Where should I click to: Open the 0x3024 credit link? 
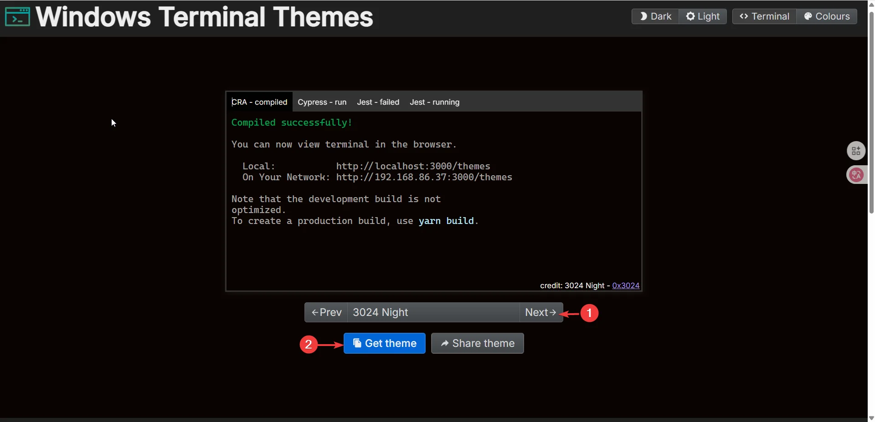click(x=626, y=285)
